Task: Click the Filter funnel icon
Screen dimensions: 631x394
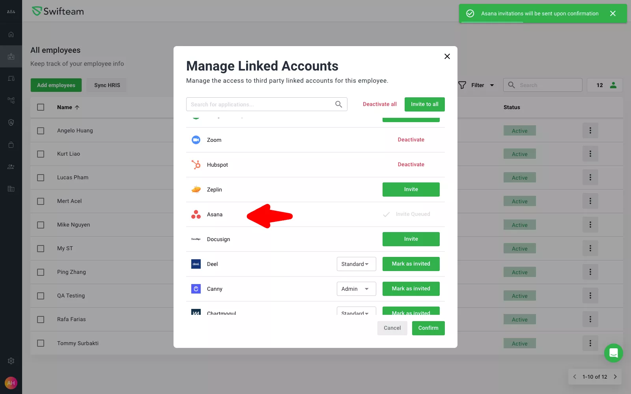Action: [462, 85]
